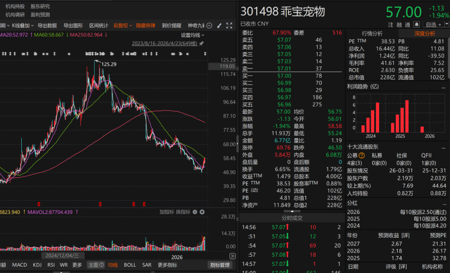Expand the 设置均线 dropdown
450x273 pixels.
[x=192, y=35]
